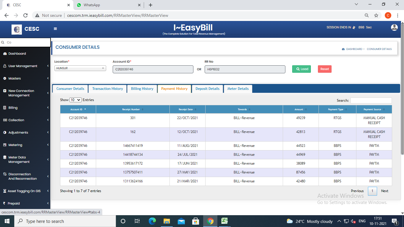Open the user profile avatar icon
Image resolution: width=404 pixels, height=227 pixels.
click(394, 27)
